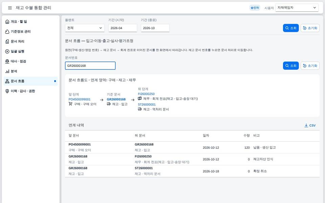Click the 재고 수불 통합 관리 app title
The width and height of the screenshot is (325, 203).
click(34, 8)
